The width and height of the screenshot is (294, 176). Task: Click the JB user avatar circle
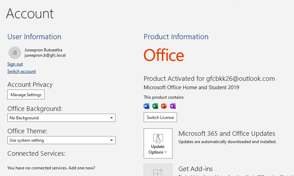[14, 52]
